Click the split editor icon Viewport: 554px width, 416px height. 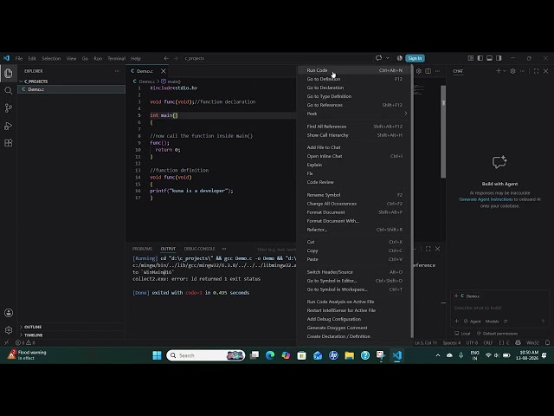click(428, 71)
